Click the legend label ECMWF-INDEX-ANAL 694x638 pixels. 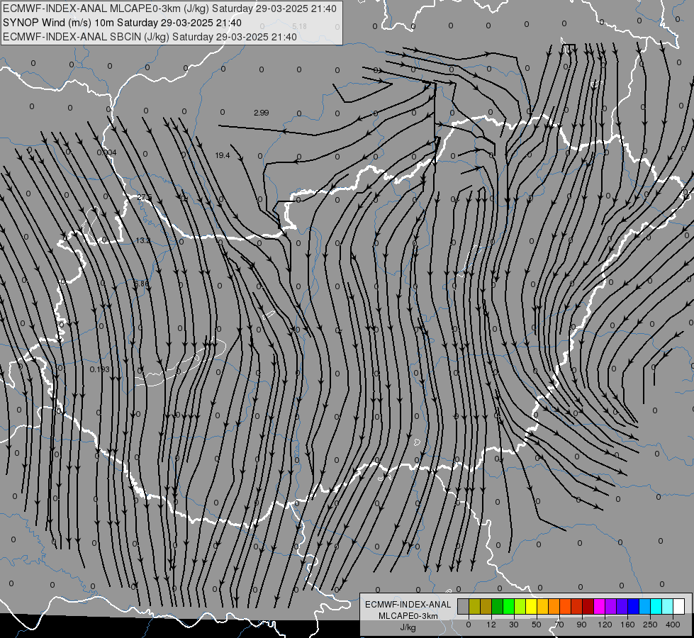click(408, 605)
